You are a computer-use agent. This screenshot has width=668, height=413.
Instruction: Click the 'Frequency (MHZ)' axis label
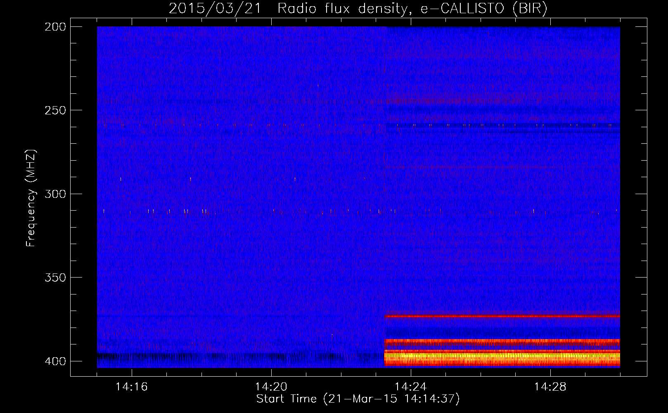(31, 198)
